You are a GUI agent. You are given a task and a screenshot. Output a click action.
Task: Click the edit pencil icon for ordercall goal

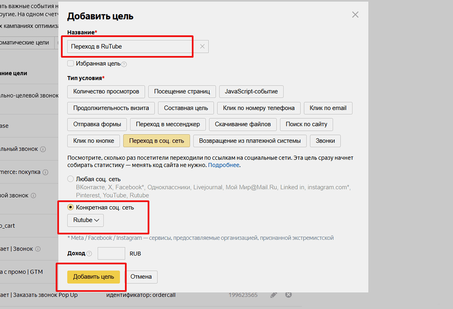coord(274,295)
